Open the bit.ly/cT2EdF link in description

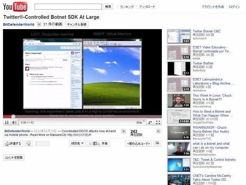(80, 135)
